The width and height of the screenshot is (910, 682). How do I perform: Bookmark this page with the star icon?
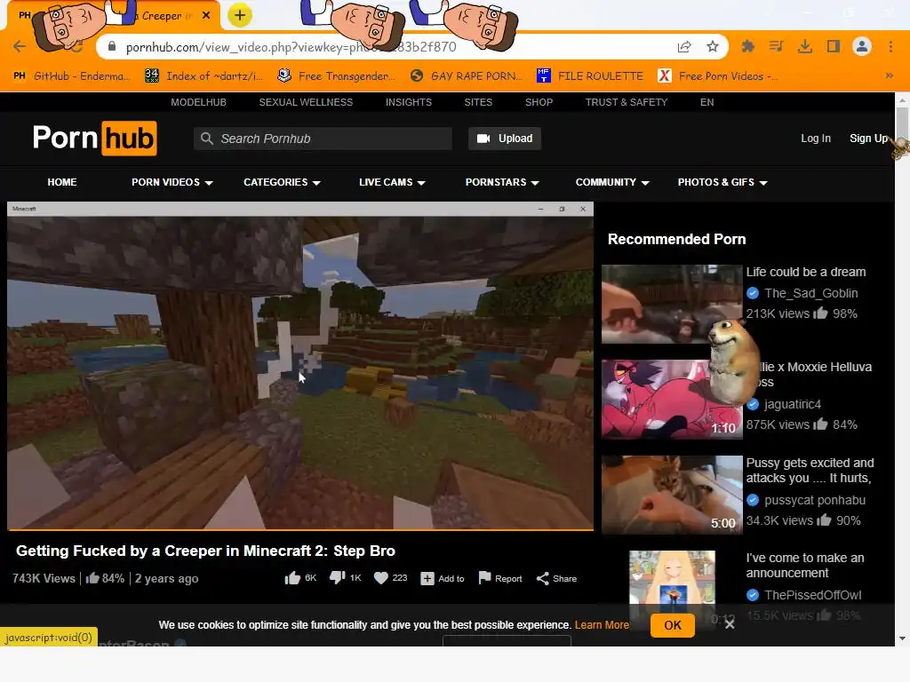pyautogui.click(x=713, y=46)
